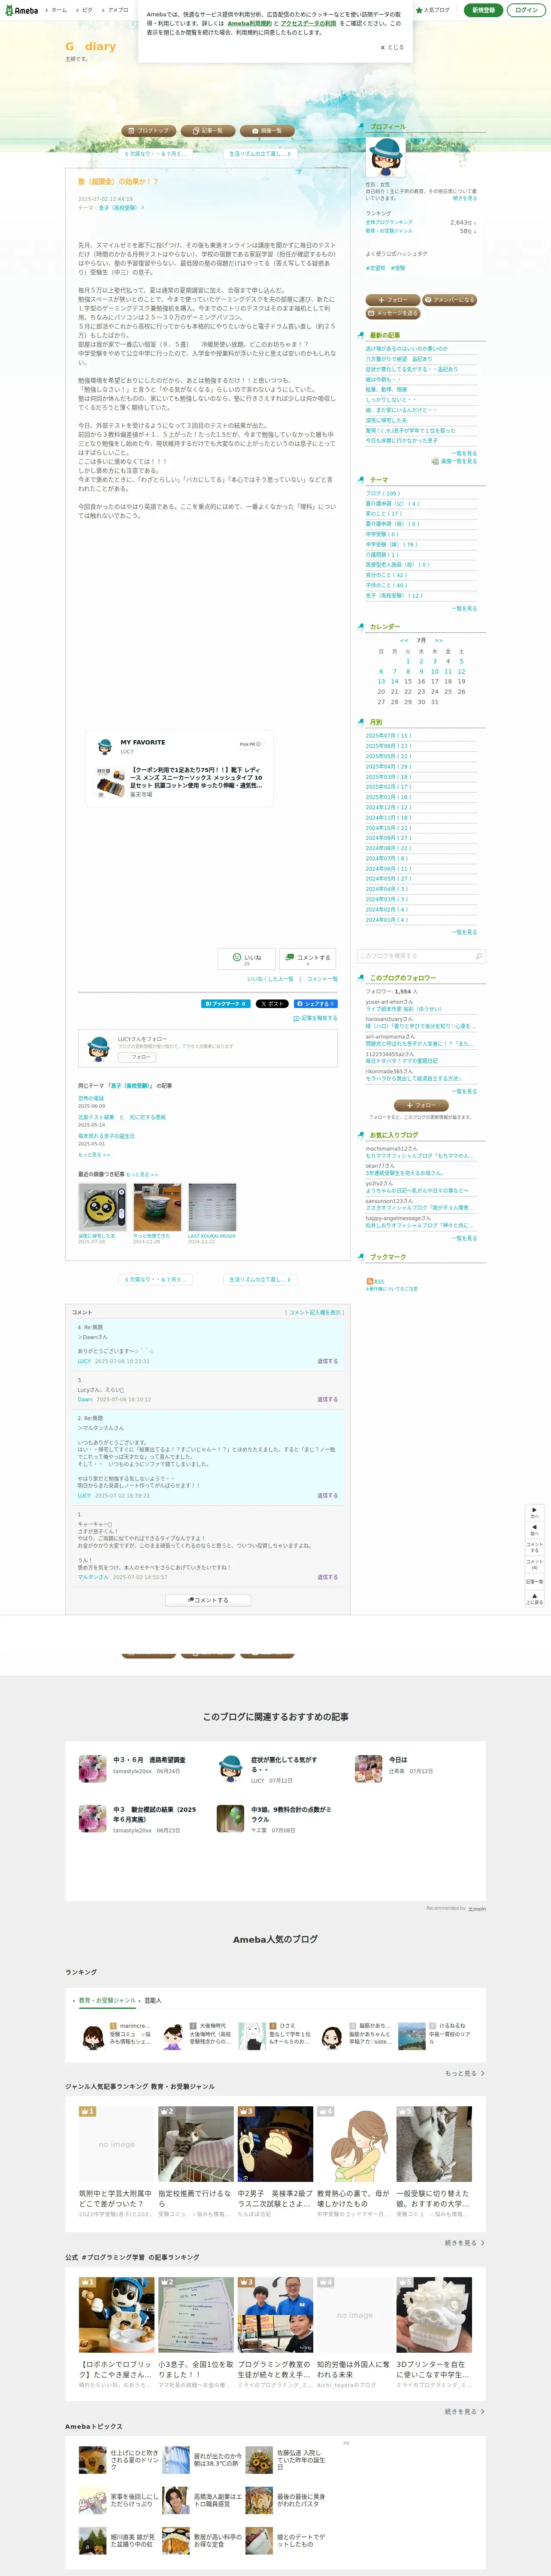The image size is (551, 2576).
Task: Close the cookie notice with とじる
Action: [392, 47]
